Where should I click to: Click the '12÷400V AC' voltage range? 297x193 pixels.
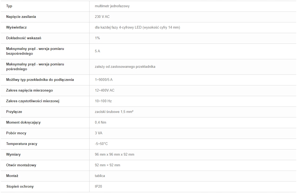tap(105, 90)
